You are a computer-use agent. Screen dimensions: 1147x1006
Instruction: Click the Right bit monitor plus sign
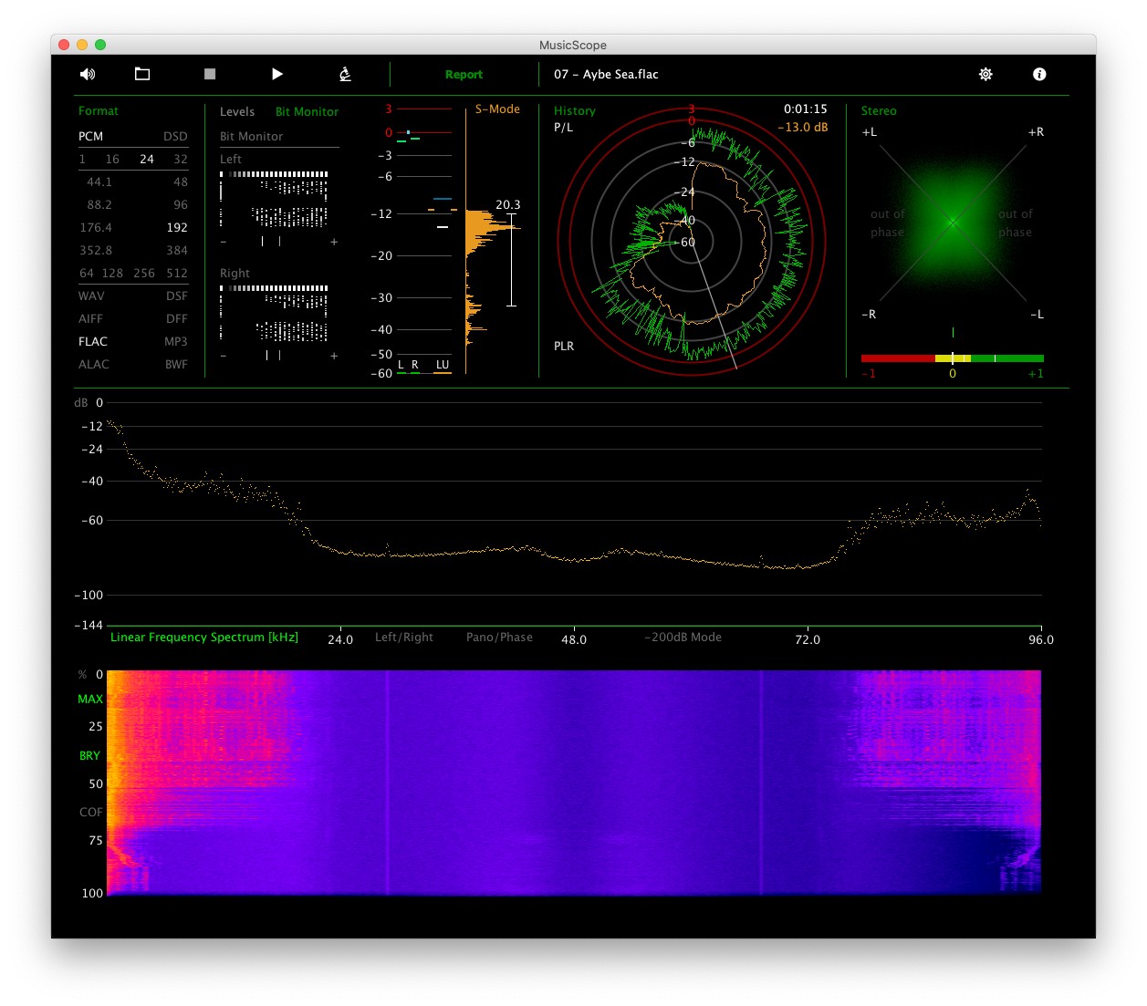click(334, 356)
